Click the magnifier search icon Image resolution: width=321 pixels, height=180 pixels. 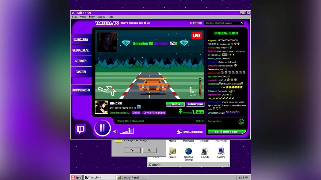coord(242,23)
